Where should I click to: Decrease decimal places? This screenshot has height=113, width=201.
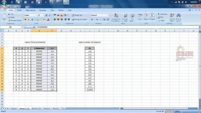tap(108, 19)
